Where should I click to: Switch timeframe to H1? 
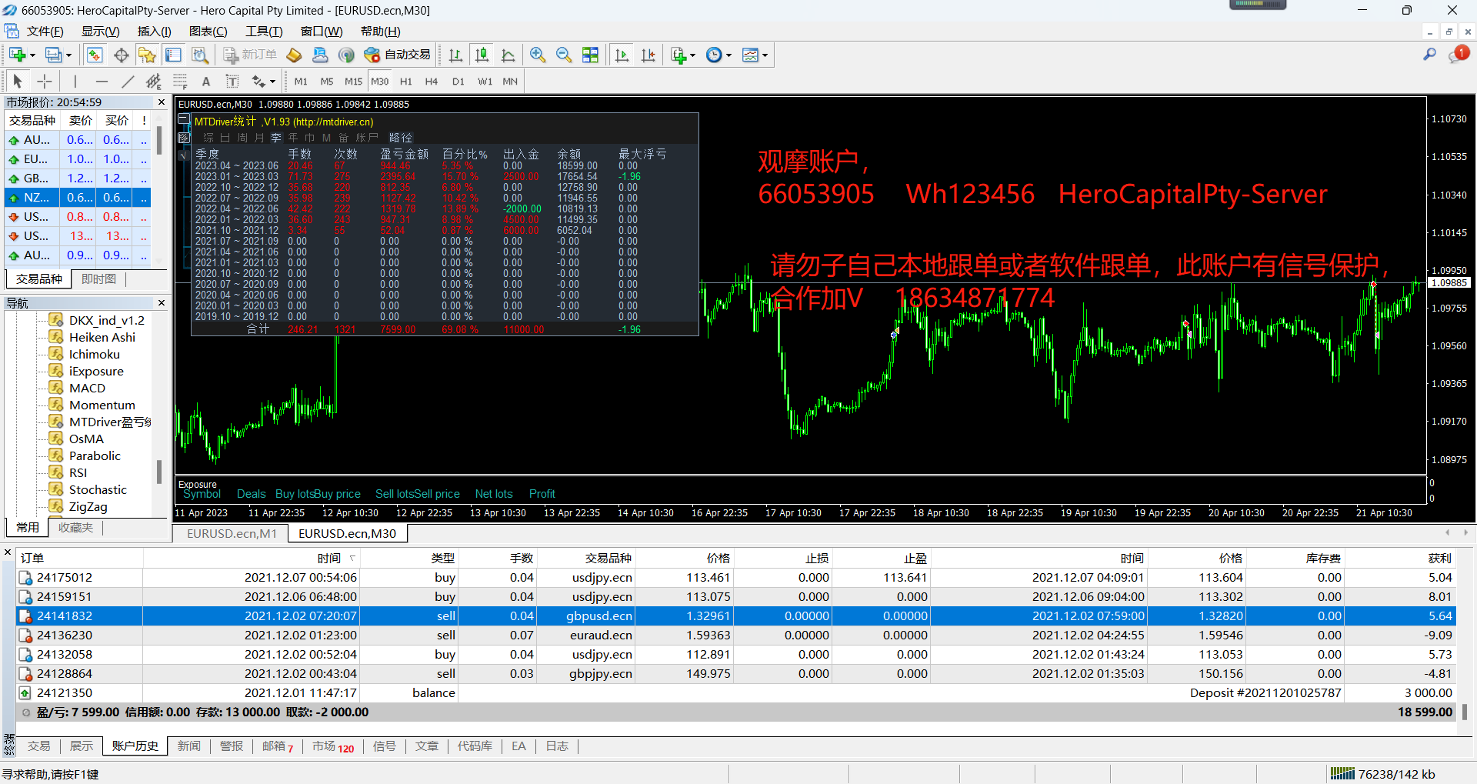(x=406, y=82)
